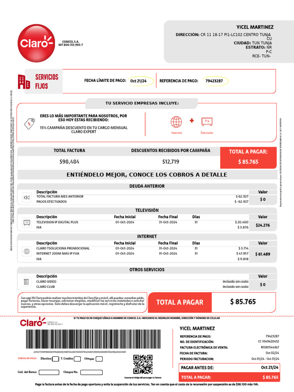Click the PAGAR ANTES DE row

tap(229, 367)
